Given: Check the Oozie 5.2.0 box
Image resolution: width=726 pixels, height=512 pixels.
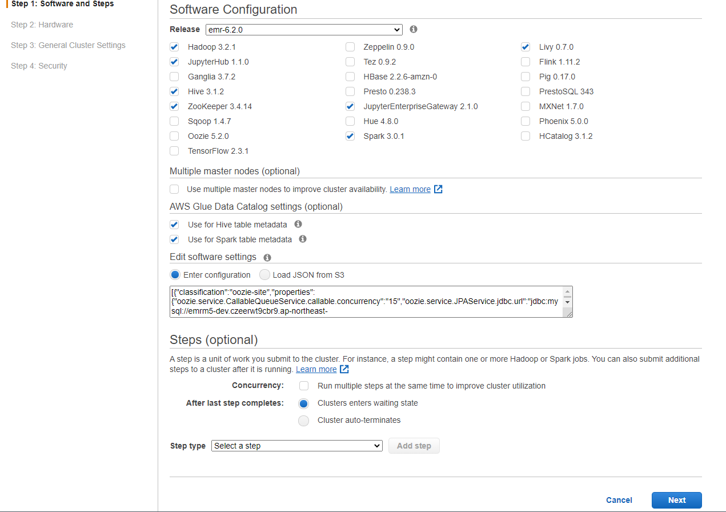Looking at the screenshot, I should 174,136.
